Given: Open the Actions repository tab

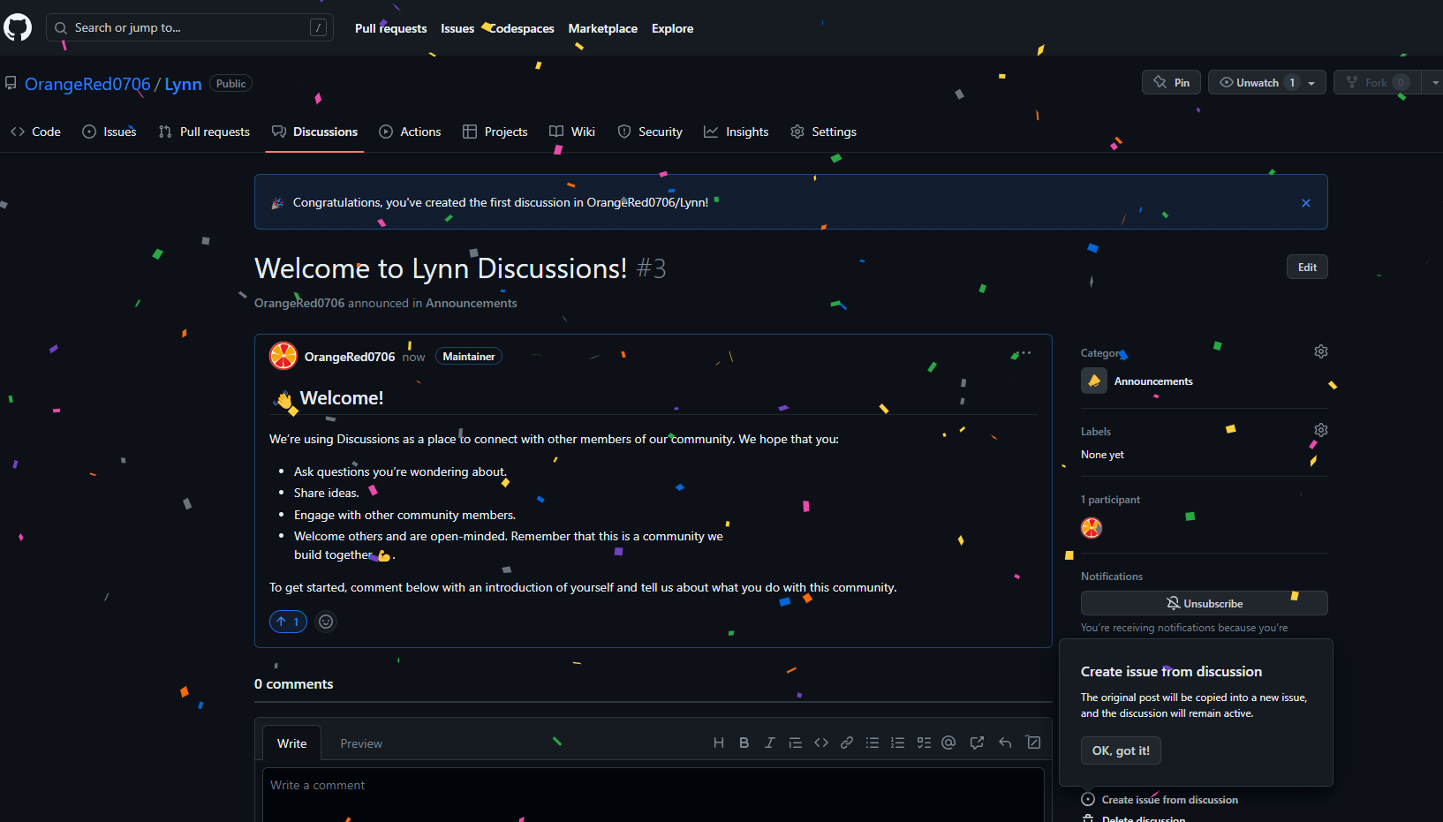Looking at the screenshot, I should pos(410,132).
